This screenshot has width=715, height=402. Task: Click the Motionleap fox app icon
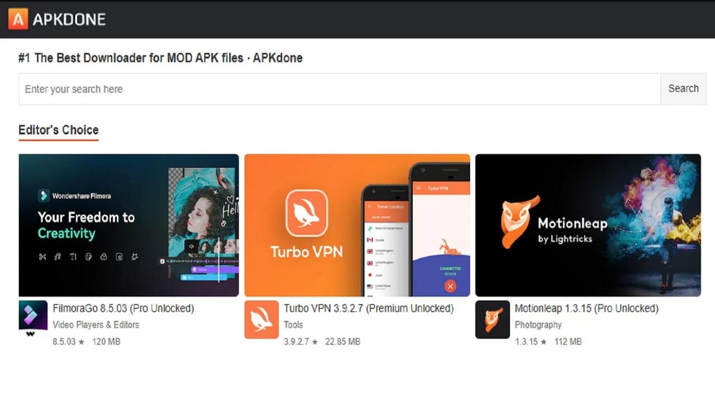pos(492,319)
